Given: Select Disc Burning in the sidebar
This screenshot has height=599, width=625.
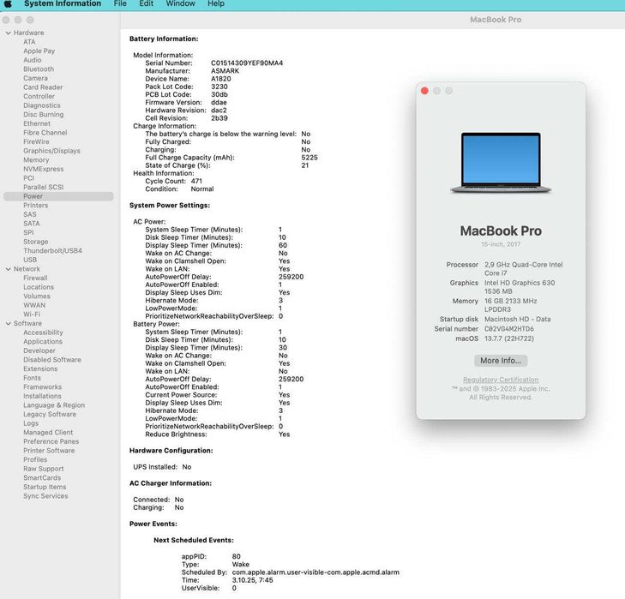Looking at the screenshot, I should [x=44, y=114].
